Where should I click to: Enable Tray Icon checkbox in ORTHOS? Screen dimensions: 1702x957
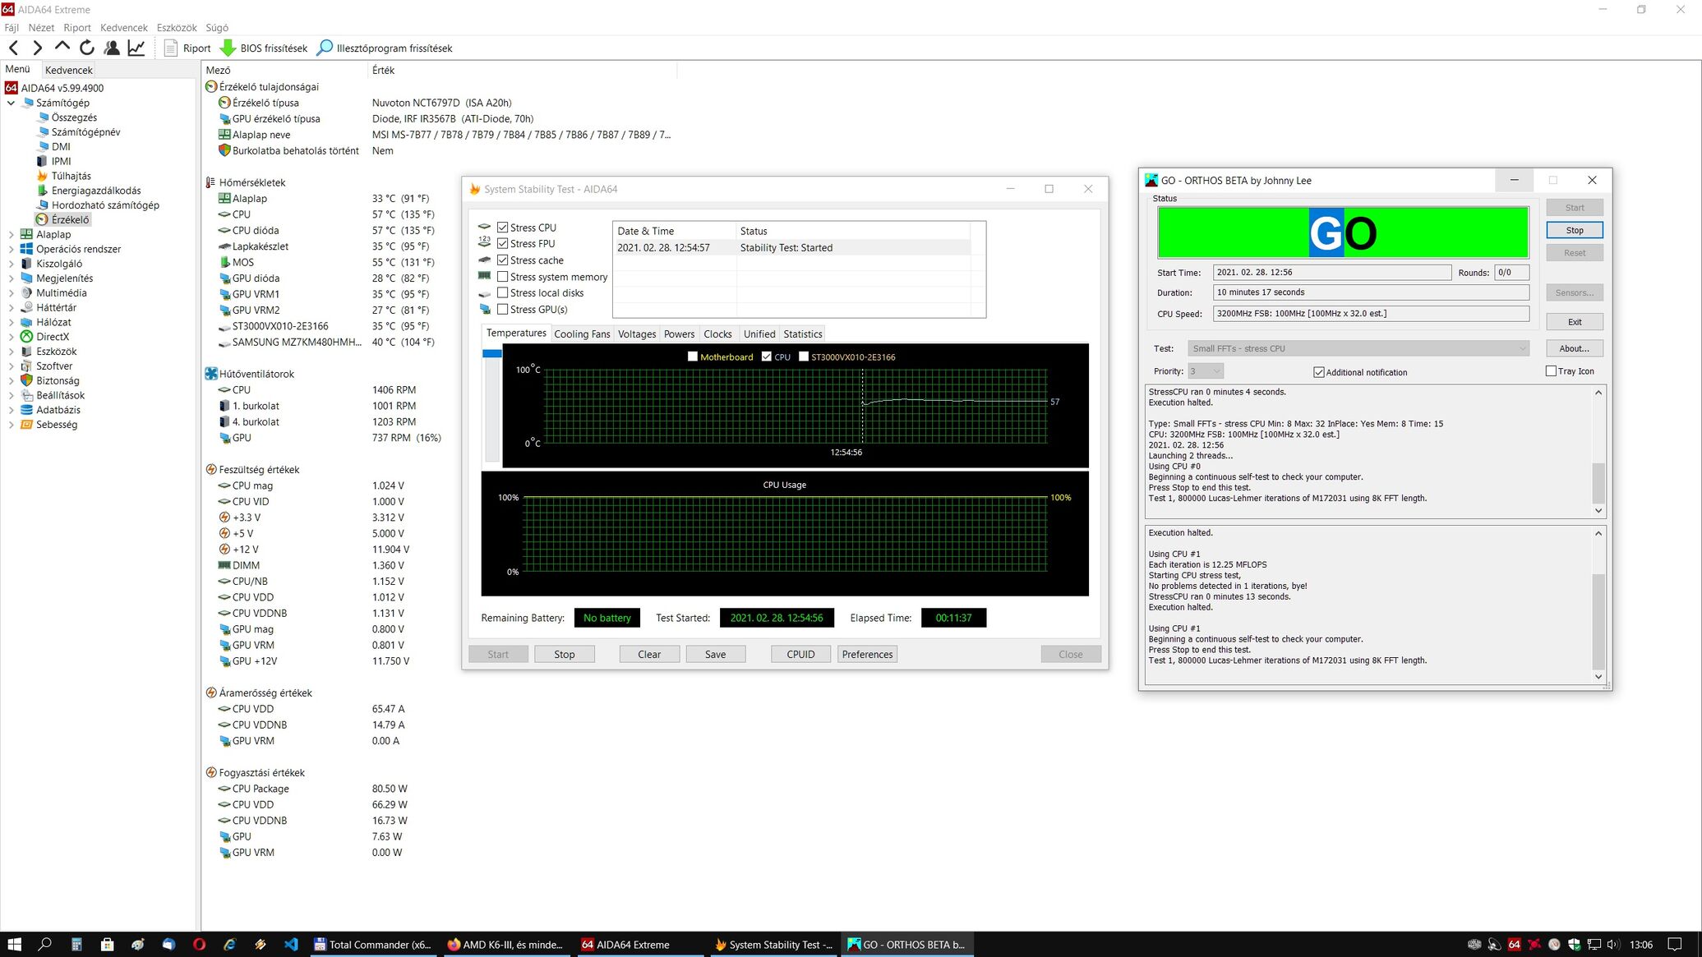pyautogui.click(x=1551, y=371)
